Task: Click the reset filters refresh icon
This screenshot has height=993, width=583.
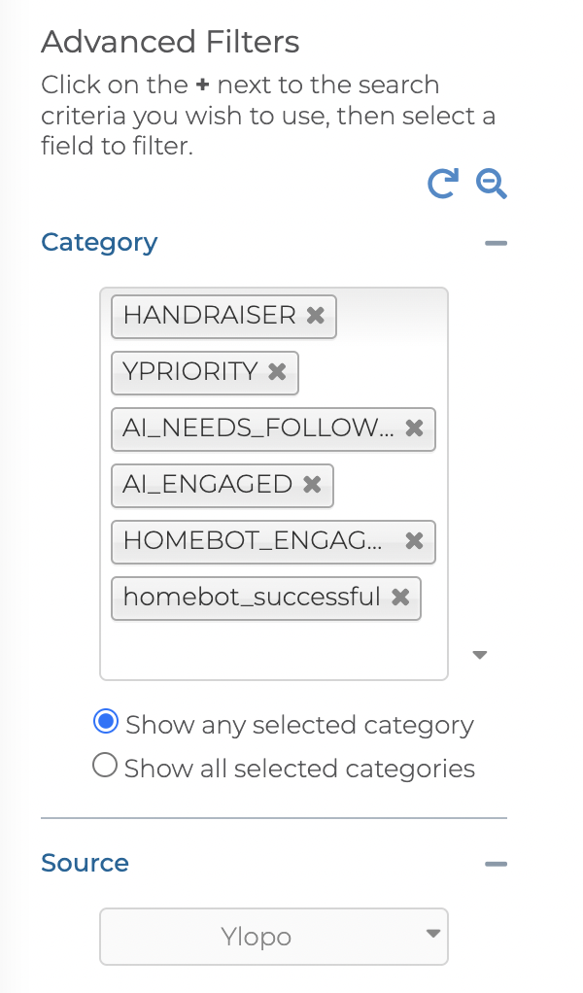Action: click(443, 183)
